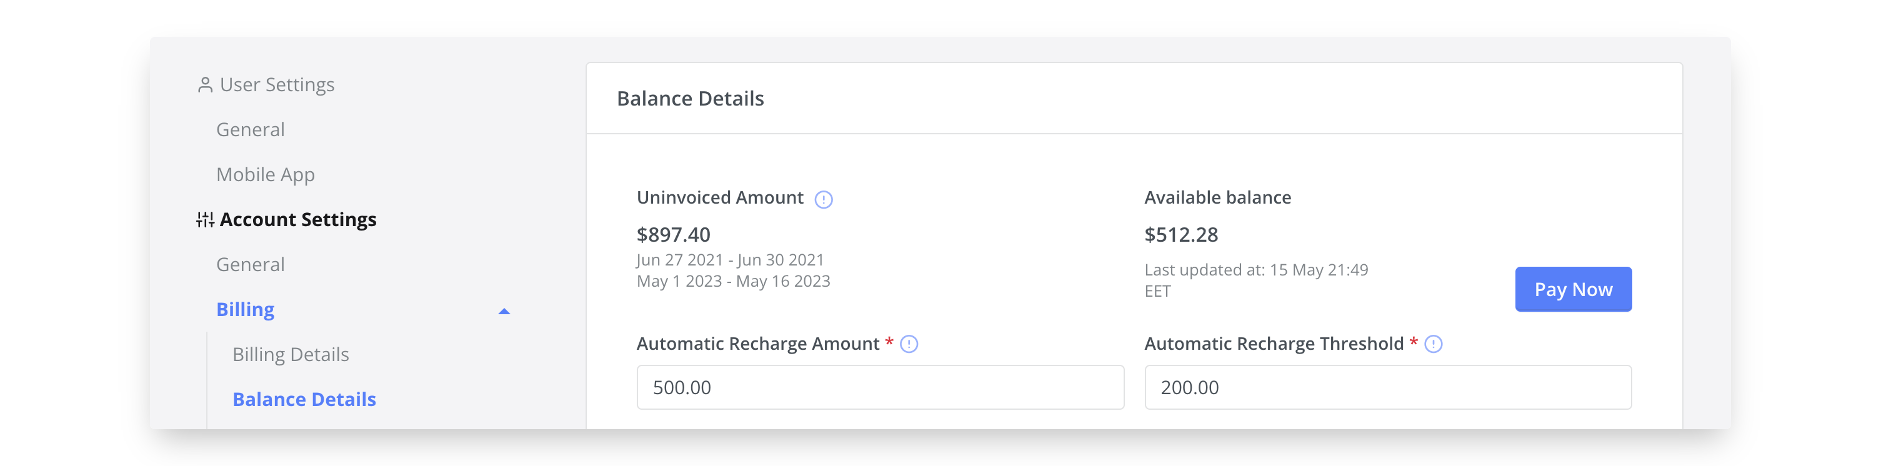
Task: Open General under Account Settings
Action: coord(251,265)
